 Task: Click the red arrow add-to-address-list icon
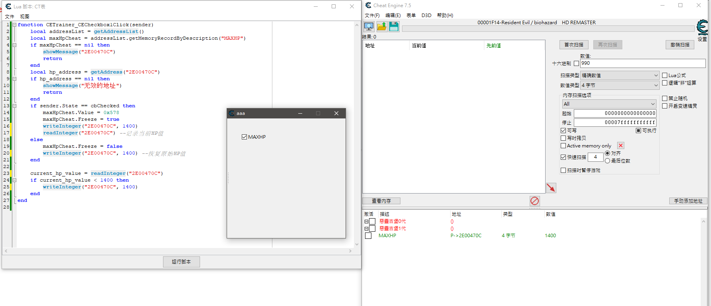coord(551,188)
